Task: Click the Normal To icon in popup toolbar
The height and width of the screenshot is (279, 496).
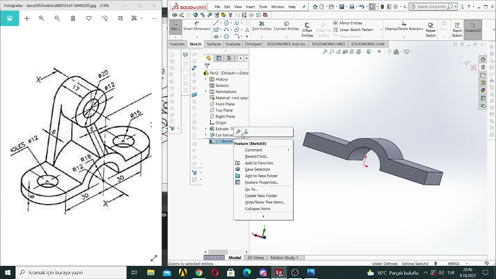Action: pyautogui.click(x=246, y=132)
